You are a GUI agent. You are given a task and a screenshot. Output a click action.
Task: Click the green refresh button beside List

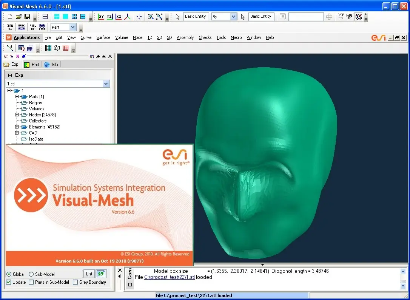tap(101, 274)
